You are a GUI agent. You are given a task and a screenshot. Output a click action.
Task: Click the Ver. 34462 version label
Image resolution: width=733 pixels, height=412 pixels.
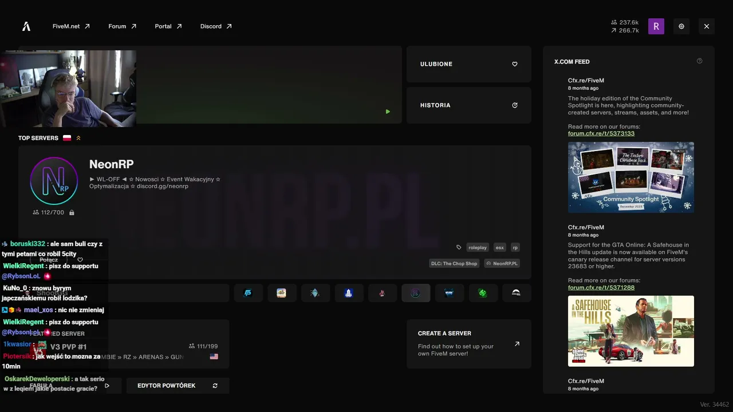[714, 405]
